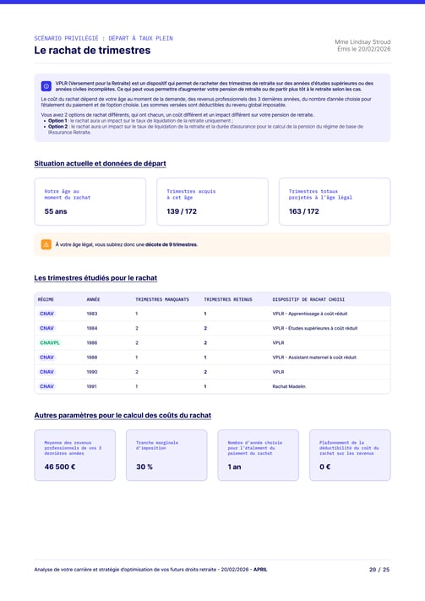Click the '139 / 172' trimestres acquis value
This screenshot has width=425, height=601.
(x=182, y=211)
